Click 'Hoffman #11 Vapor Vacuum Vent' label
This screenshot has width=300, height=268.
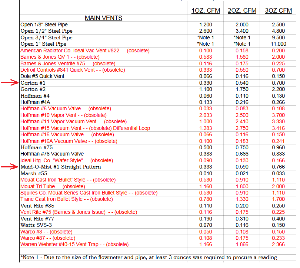[73, 121]
